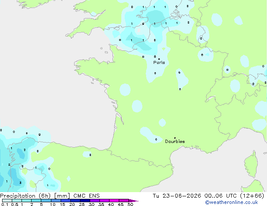
Task: Pick the 0.5–1 mm legend swatch
Action: [x=17, y=201]
